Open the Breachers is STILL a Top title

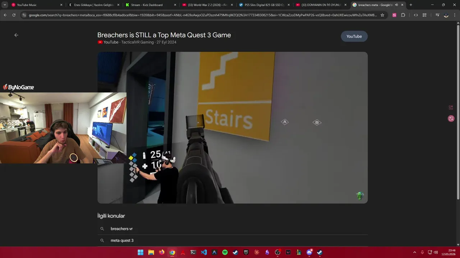pyautogui.click(x=164, y=35)
